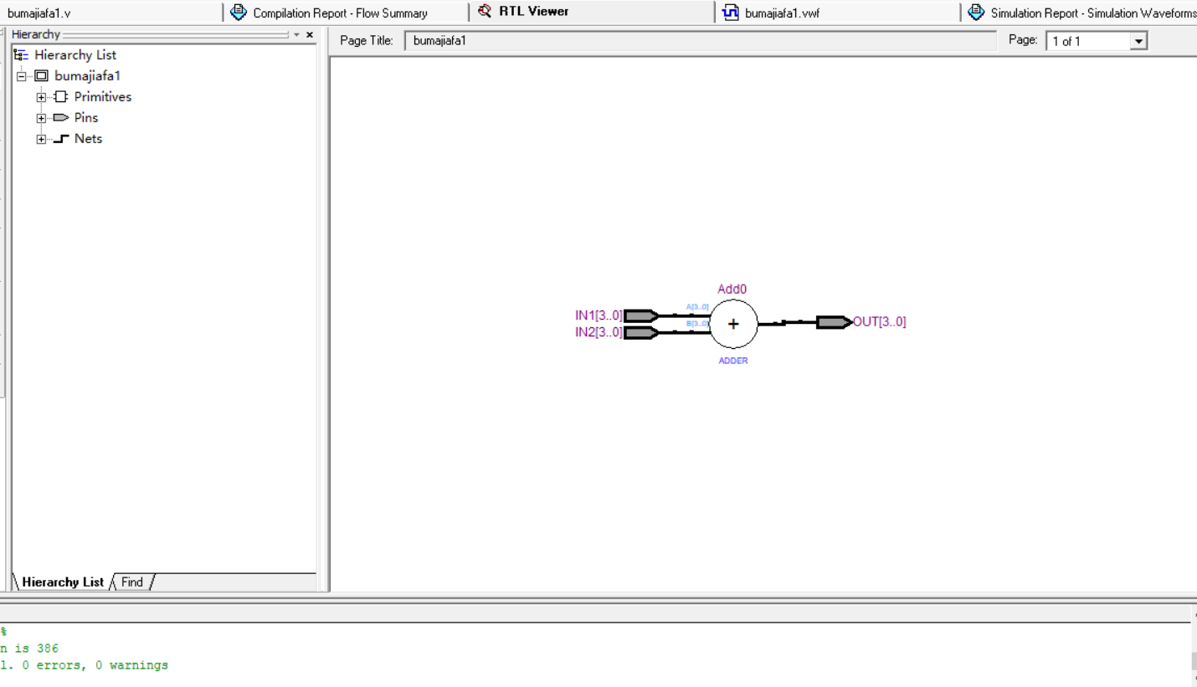Click the Page Title field showing bumajiafa1
1197x687 pixels.
pos(701,40)
